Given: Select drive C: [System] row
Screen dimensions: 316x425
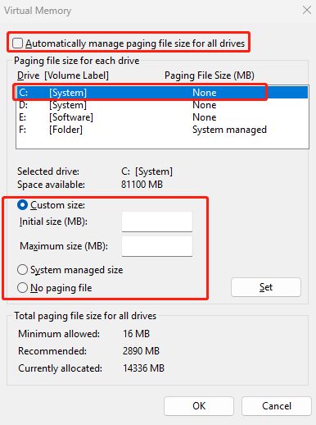Looking at the screenshot, I should click(x=162, y=93).
